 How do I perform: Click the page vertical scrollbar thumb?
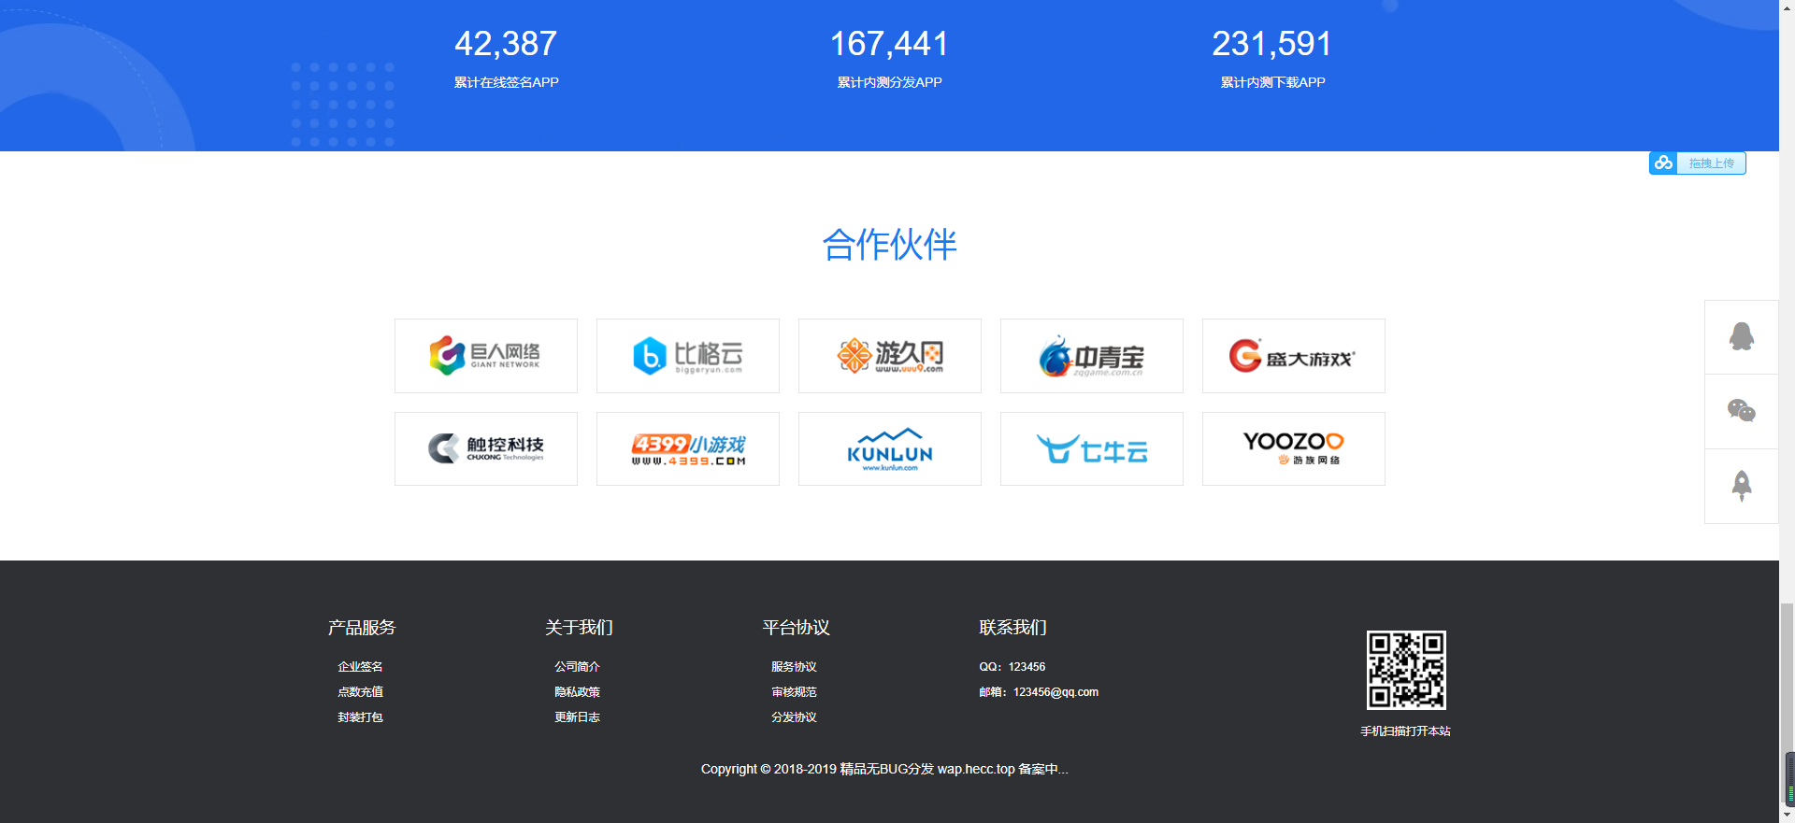coord(1787,701)
